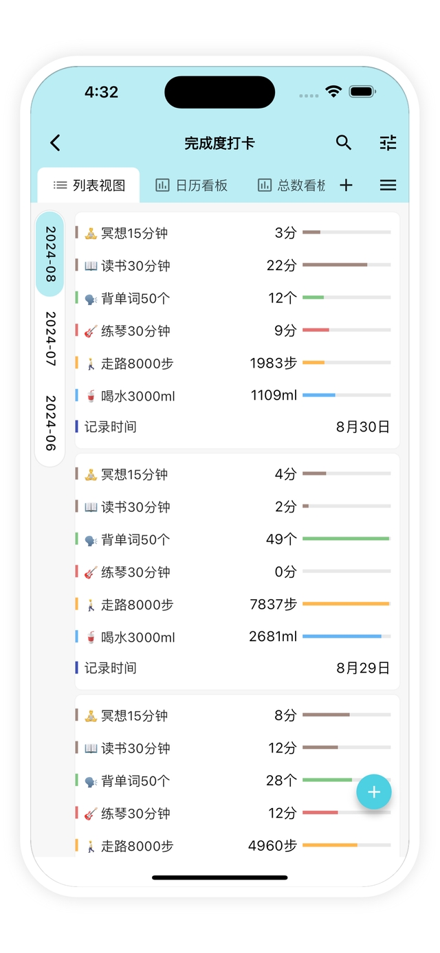The height and width of the screenshot is (953, 440).
Task: Switch to the 列表视图 tab
Action: [89, 186]
